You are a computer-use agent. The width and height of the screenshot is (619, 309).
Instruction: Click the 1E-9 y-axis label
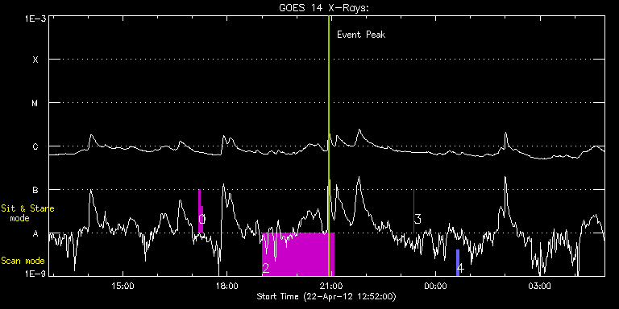point(36,274)
